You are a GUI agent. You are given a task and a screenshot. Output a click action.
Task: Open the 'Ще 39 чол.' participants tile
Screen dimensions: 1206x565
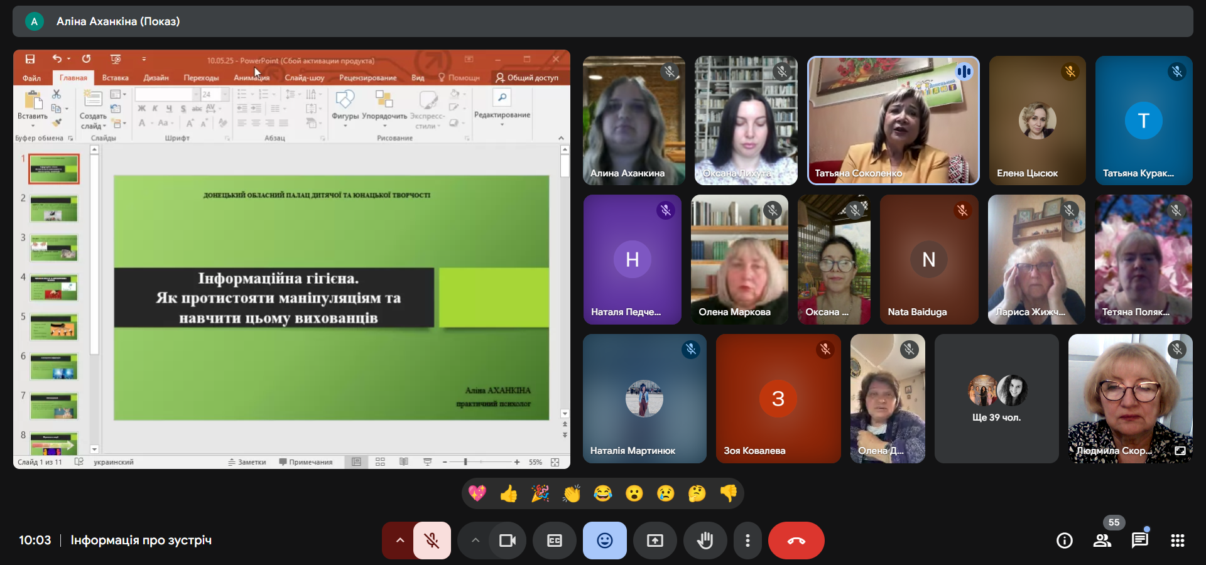coord(996,399)
